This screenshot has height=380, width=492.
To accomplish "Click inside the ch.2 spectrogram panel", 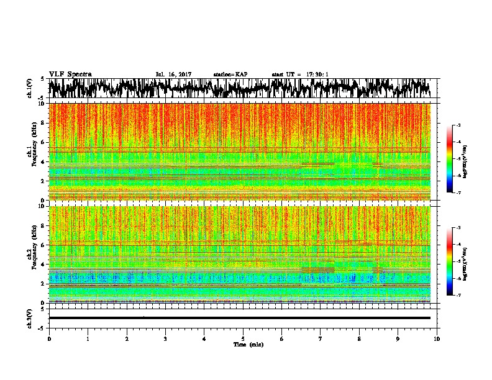I will tap(239, 255).
